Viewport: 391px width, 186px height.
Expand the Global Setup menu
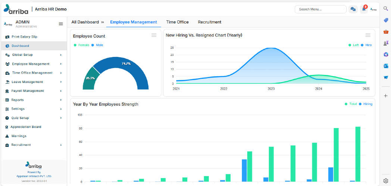pos(34,55)
